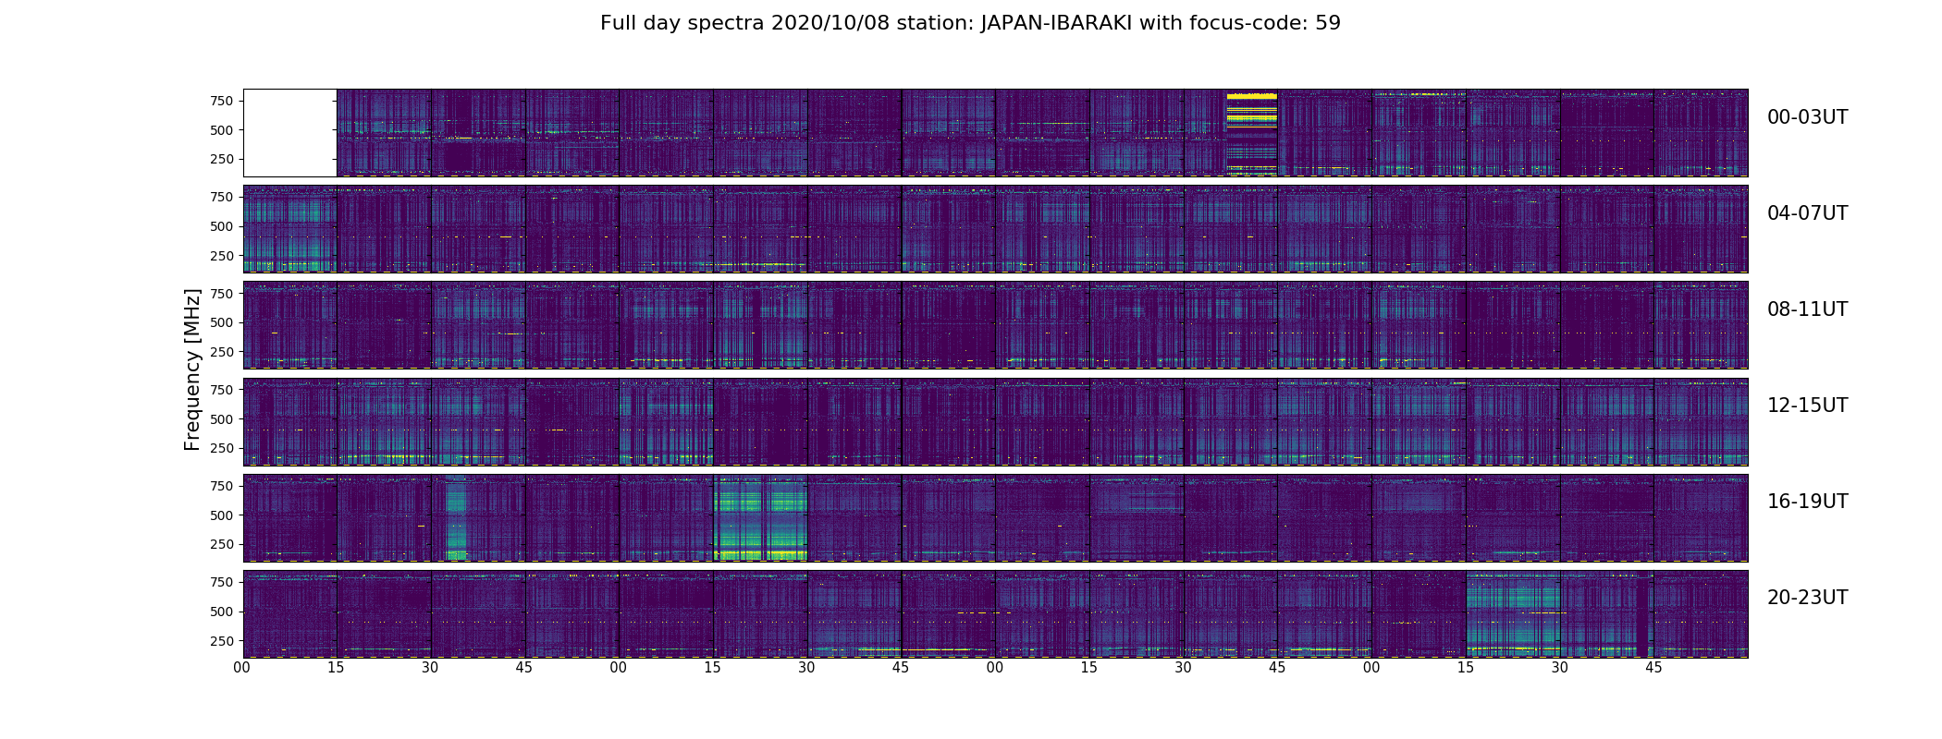Select the '08-11UT' row label
Image resolution: width=1942 pixels, height=739 pixels.
pos(1807,309)
